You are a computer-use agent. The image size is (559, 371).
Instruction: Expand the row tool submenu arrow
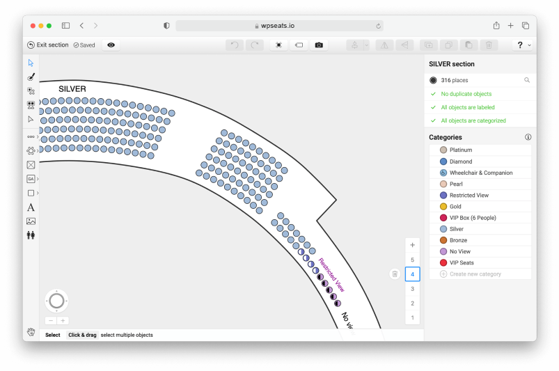coord(38,136)
